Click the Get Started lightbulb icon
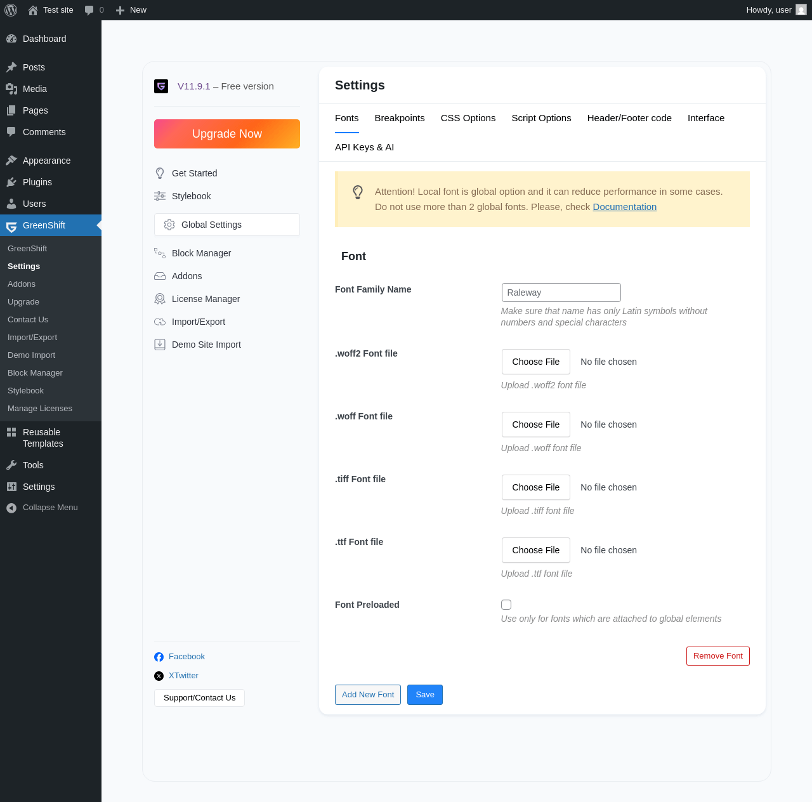Image resolution: width=812 pixels, height=802 pixels. [x=160, y=173]
